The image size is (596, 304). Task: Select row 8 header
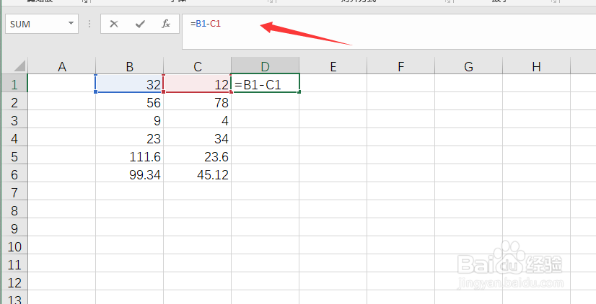coord(14,210)
